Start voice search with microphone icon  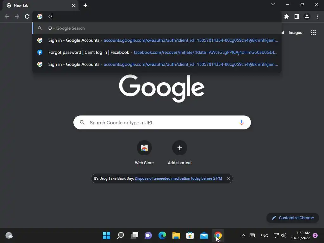[241, 122]
